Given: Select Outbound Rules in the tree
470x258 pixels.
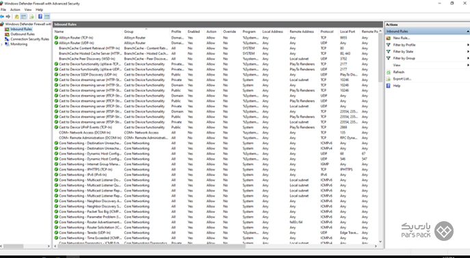Looking at the screenshot, I should pos(23,34).
